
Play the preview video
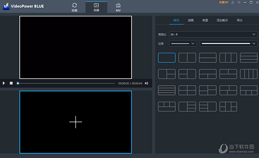3,83
